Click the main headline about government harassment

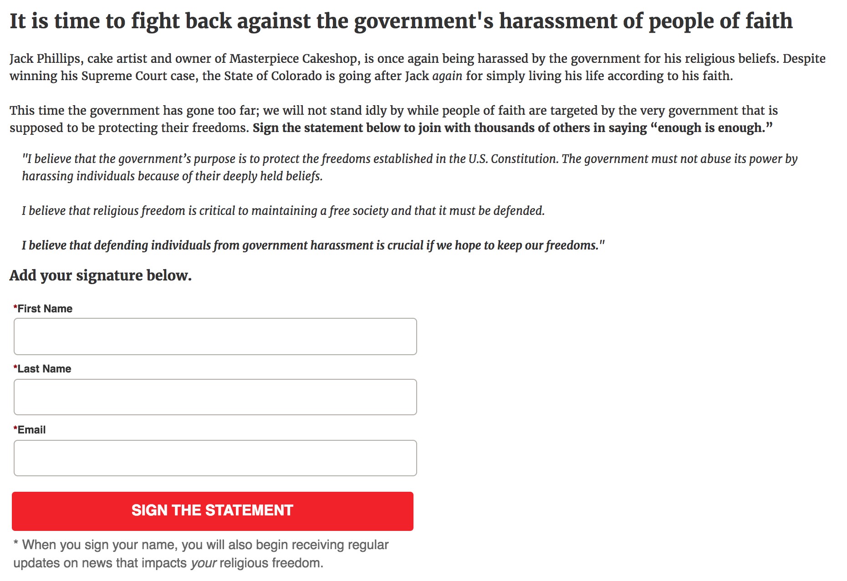401,21
